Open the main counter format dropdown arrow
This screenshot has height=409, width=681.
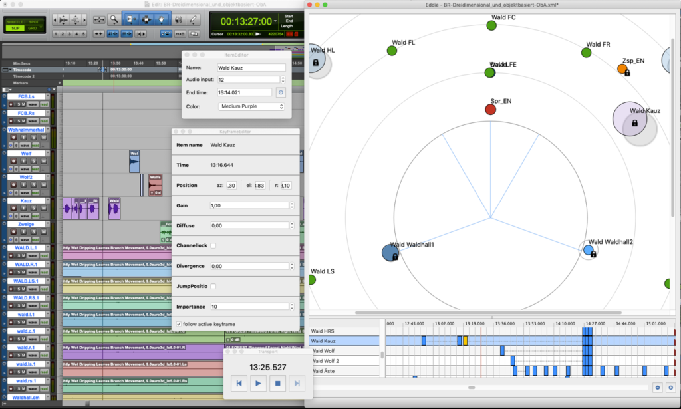[275, 21]
